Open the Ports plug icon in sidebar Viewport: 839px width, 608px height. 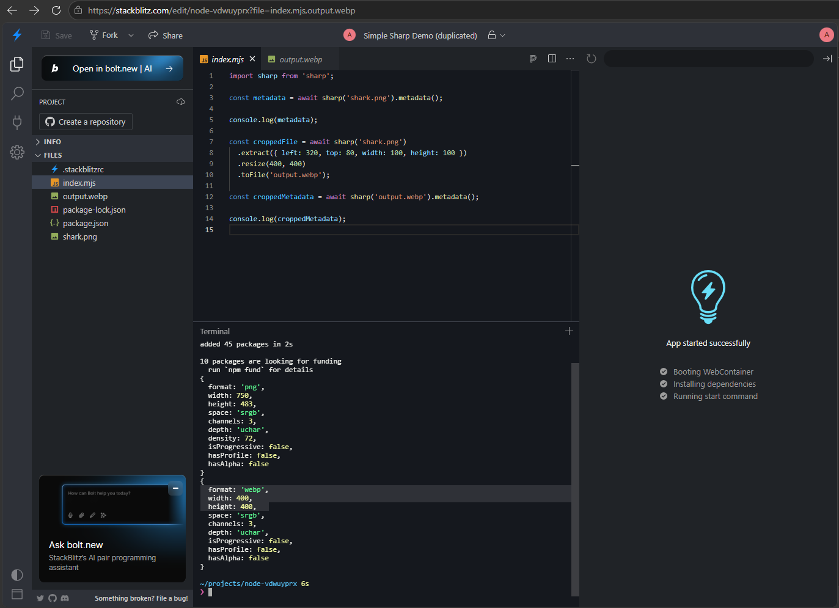[17, 122]
